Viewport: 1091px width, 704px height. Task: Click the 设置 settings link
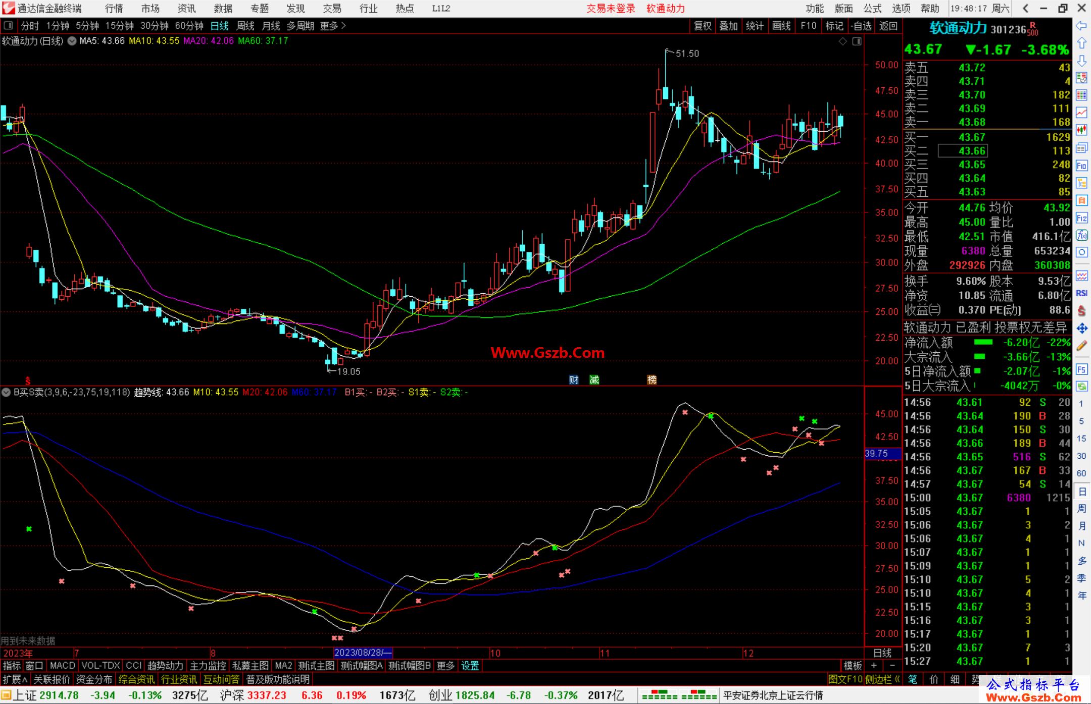(470, 666)
